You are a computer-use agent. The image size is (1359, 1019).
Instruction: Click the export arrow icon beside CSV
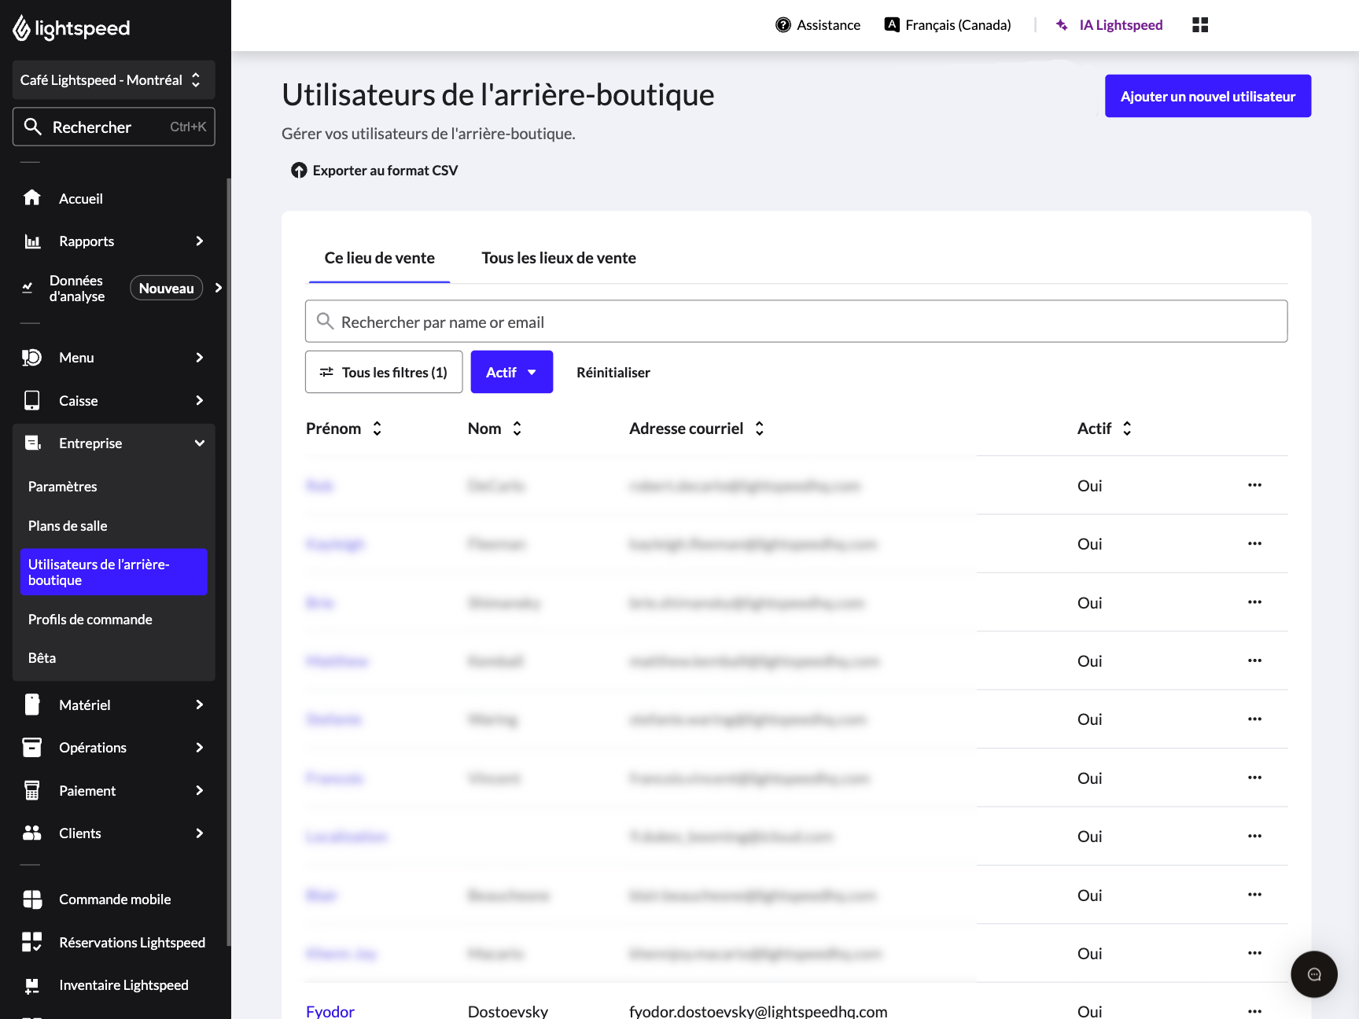pyautogui.click(x=299, y=171)
